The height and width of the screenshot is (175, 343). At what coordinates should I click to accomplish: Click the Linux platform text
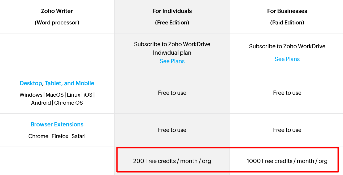point(74,95)
